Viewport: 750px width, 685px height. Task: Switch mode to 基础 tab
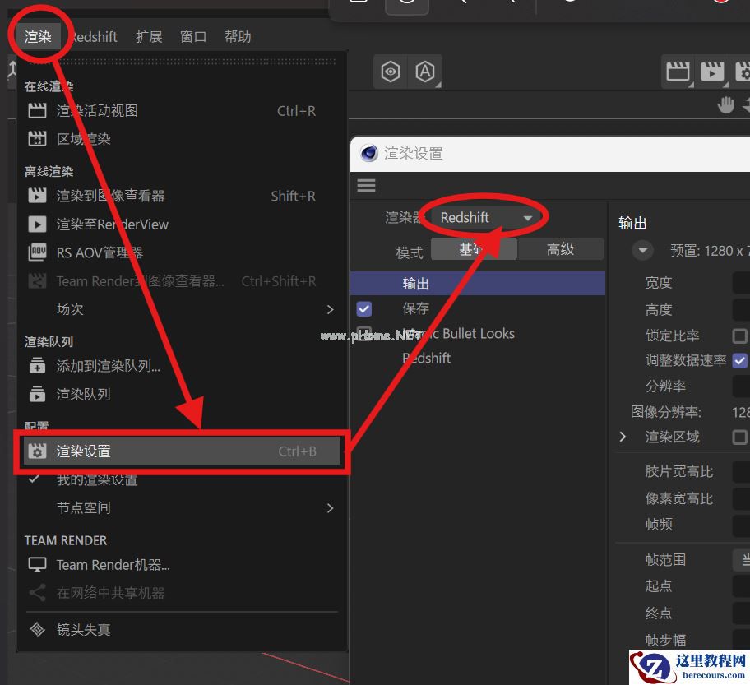tap(474, 249)
